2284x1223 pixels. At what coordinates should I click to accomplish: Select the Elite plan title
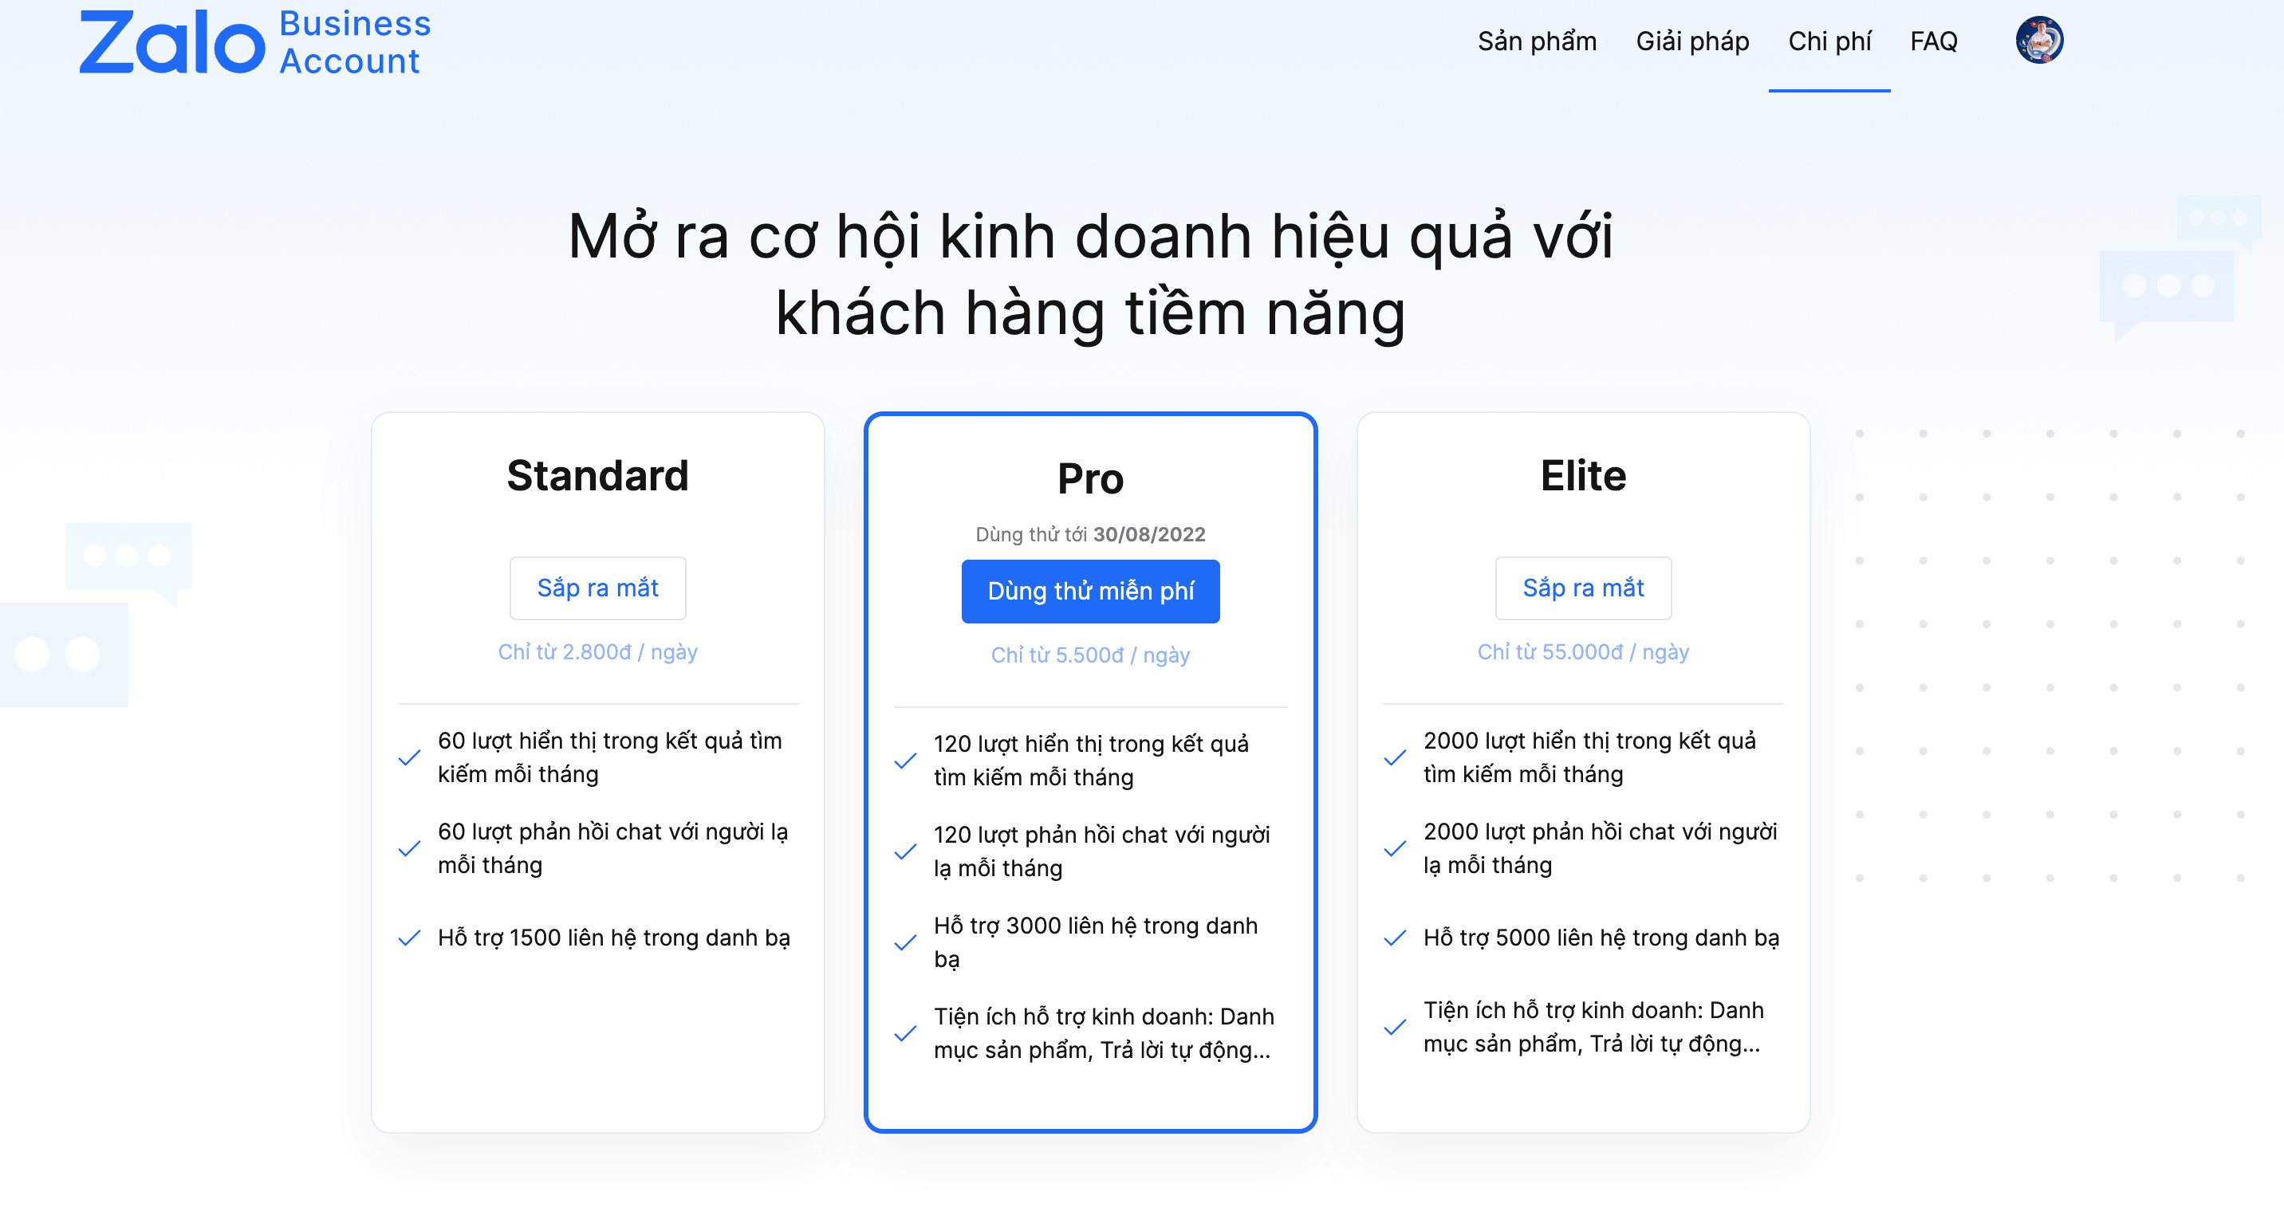1583,476
